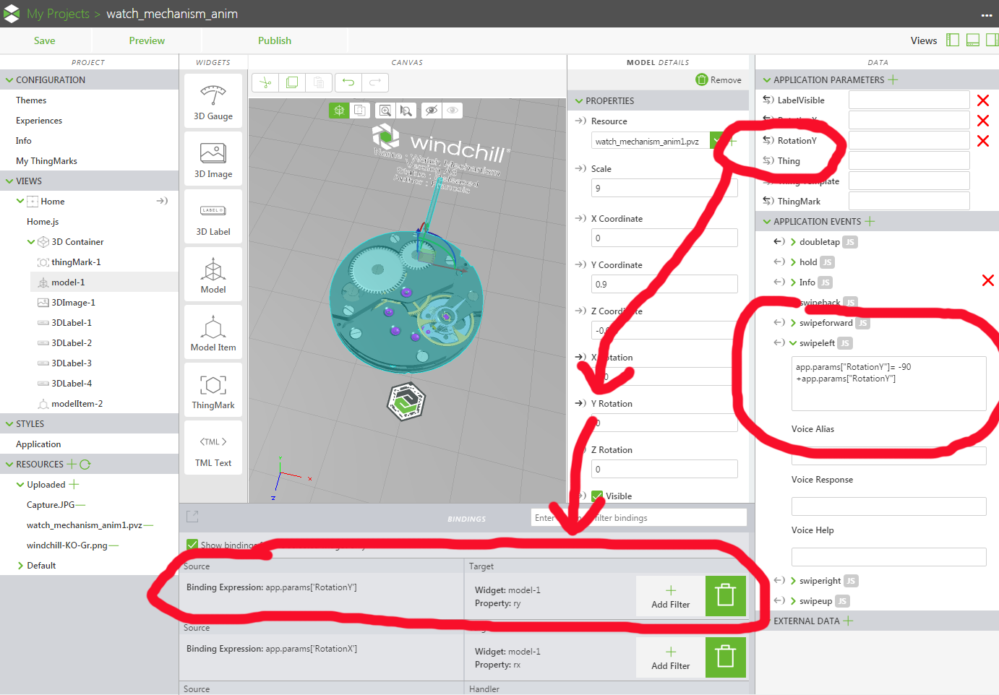Click the Z Rotation input field
Screen dimensions: 999x695
[x=664, y=469]
